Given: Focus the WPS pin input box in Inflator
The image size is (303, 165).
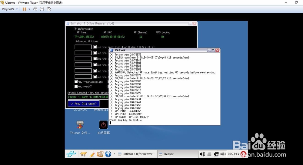Looking at the screenshot, I should (83, 47).
